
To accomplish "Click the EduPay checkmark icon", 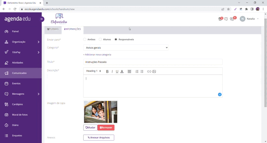I will 6,52.
